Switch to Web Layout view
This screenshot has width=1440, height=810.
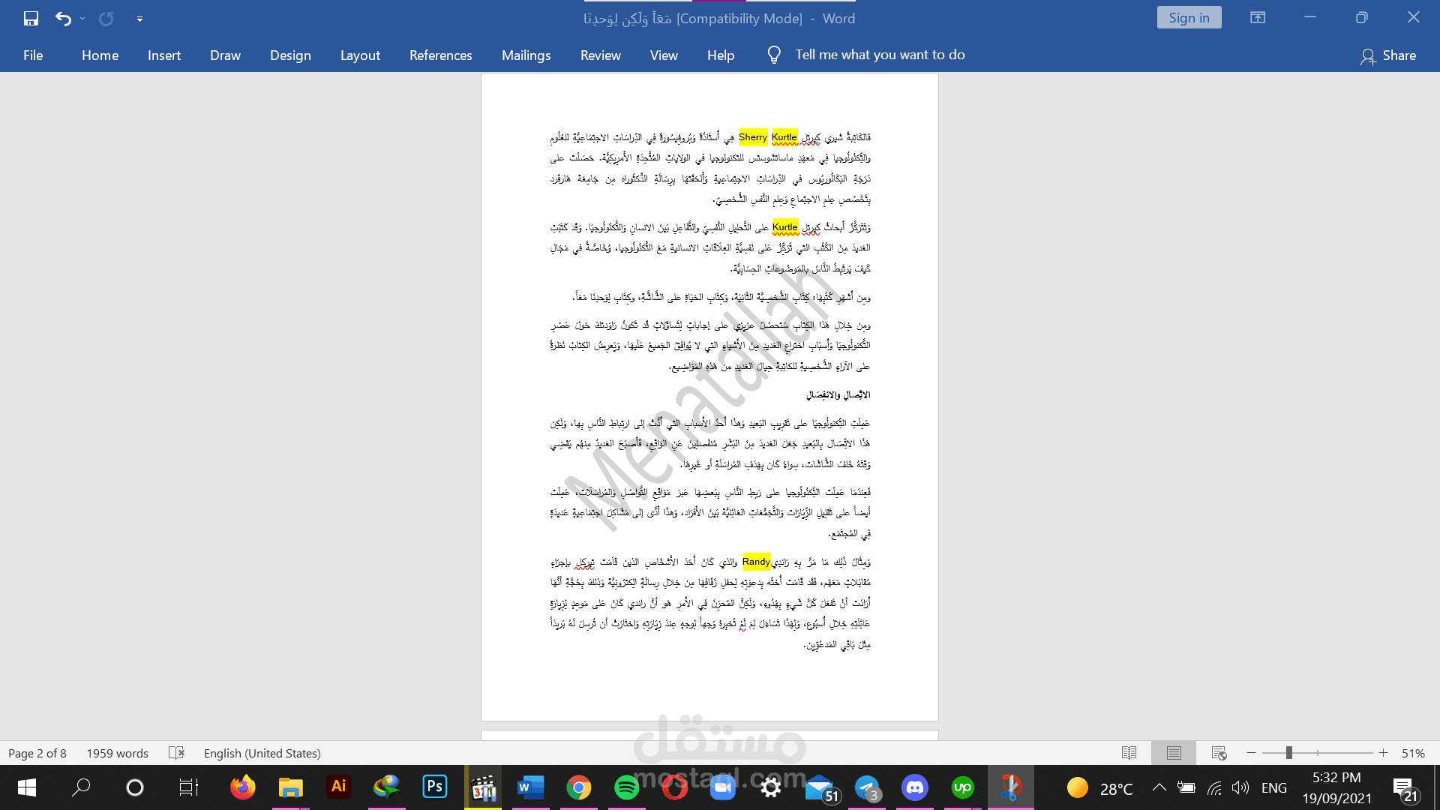click(1219, 752)
